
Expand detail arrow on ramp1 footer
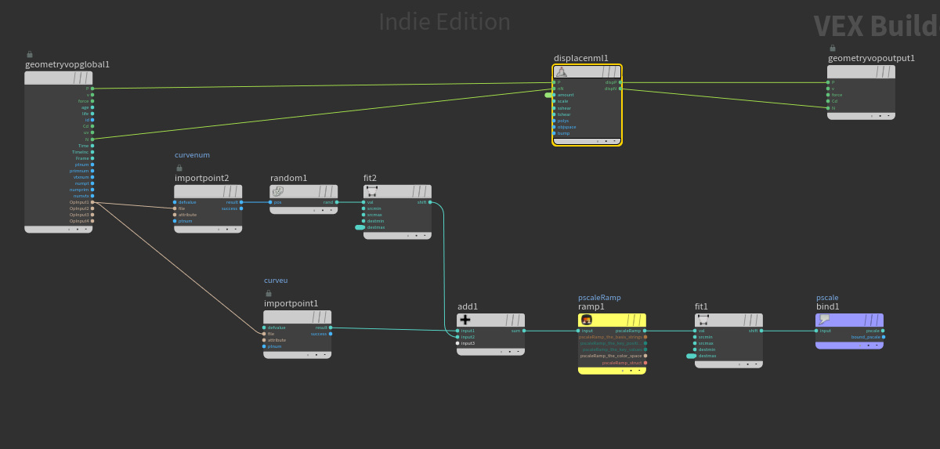click(638, 371)
